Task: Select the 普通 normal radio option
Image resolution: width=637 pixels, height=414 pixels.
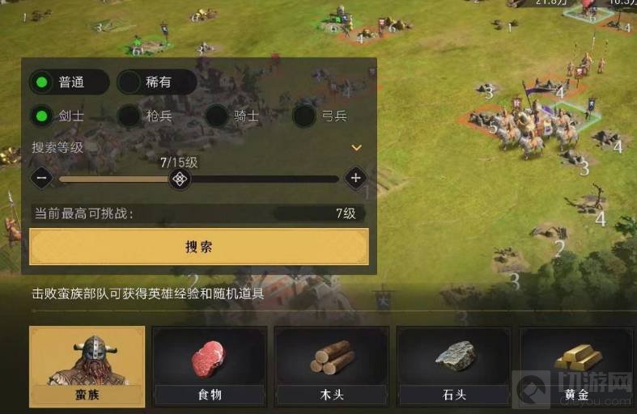Action: [69, 82]
